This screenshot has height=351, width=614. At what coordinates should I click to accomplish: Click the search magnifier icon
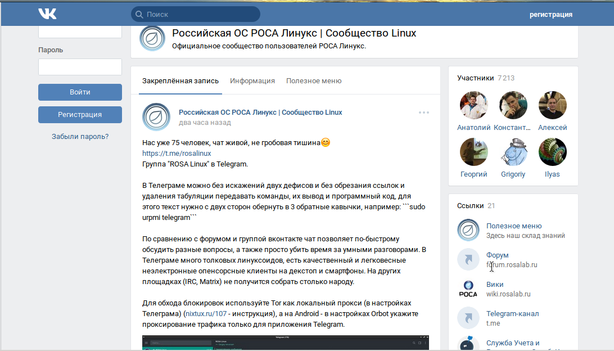tap(139, 15)
